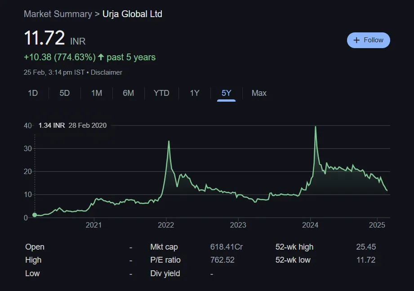Image resolution: width=414 pixels, height=291 pixels.
Task: Click the 20 y-axis label
Action: pyautogui.click(x=28, y=172)
